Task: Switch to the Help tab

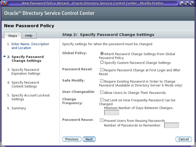Action: click(29, 36)
